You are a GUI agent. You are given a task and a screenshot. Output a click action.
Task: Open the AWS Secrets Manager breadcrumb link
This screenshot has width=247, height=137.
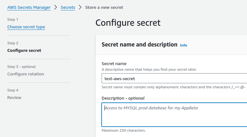29,8
